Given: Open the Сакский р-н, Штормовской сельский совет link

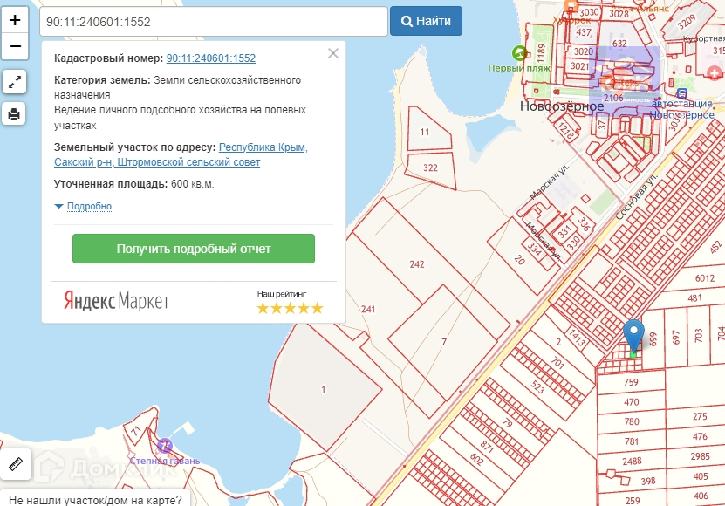Looking at the screenshot, I should click(157, 162).
